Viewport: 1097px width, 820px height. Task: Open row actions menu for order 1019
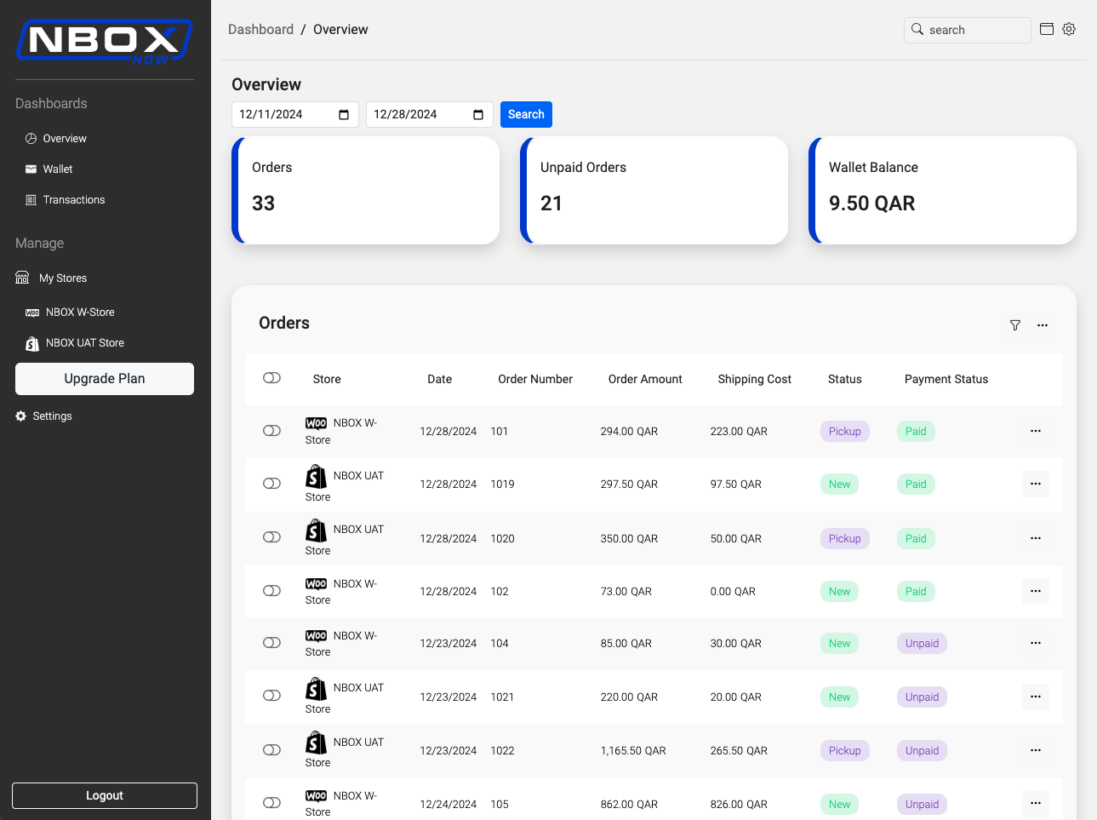1035,484
